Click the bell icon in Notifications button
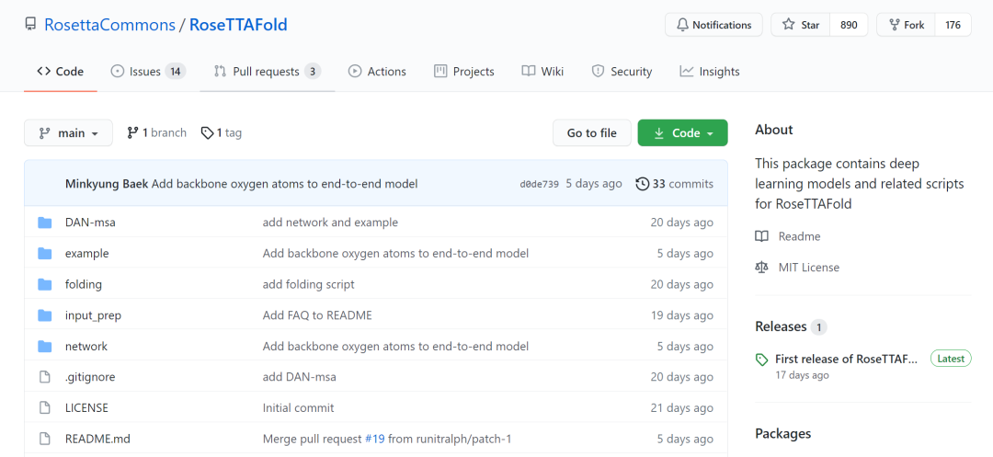Screen dimensions: 993x457 682,26
